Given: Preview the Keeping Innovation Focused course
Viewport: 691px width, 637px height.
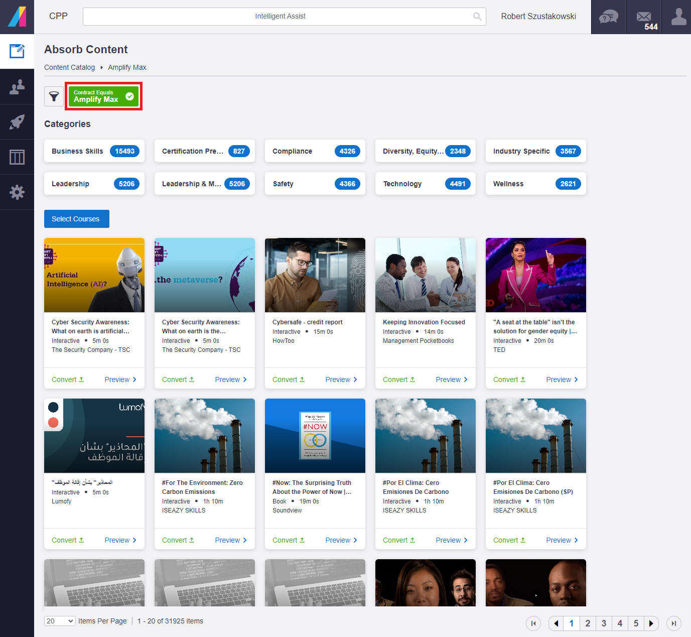Looking at the screenshot, I should [452, 379].
